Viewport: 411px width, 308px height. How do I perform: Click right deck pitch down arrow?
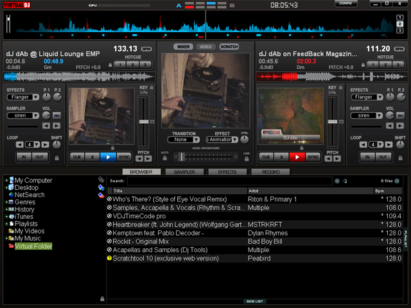click(x=328, y=158)
